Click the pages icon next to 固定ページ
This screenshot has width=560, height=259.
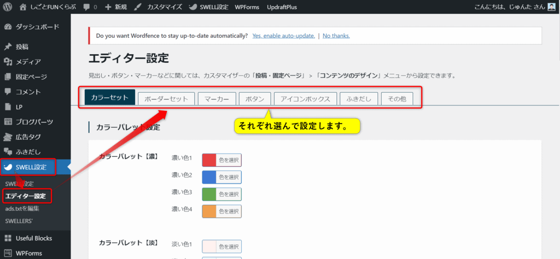tap(8, 76)
